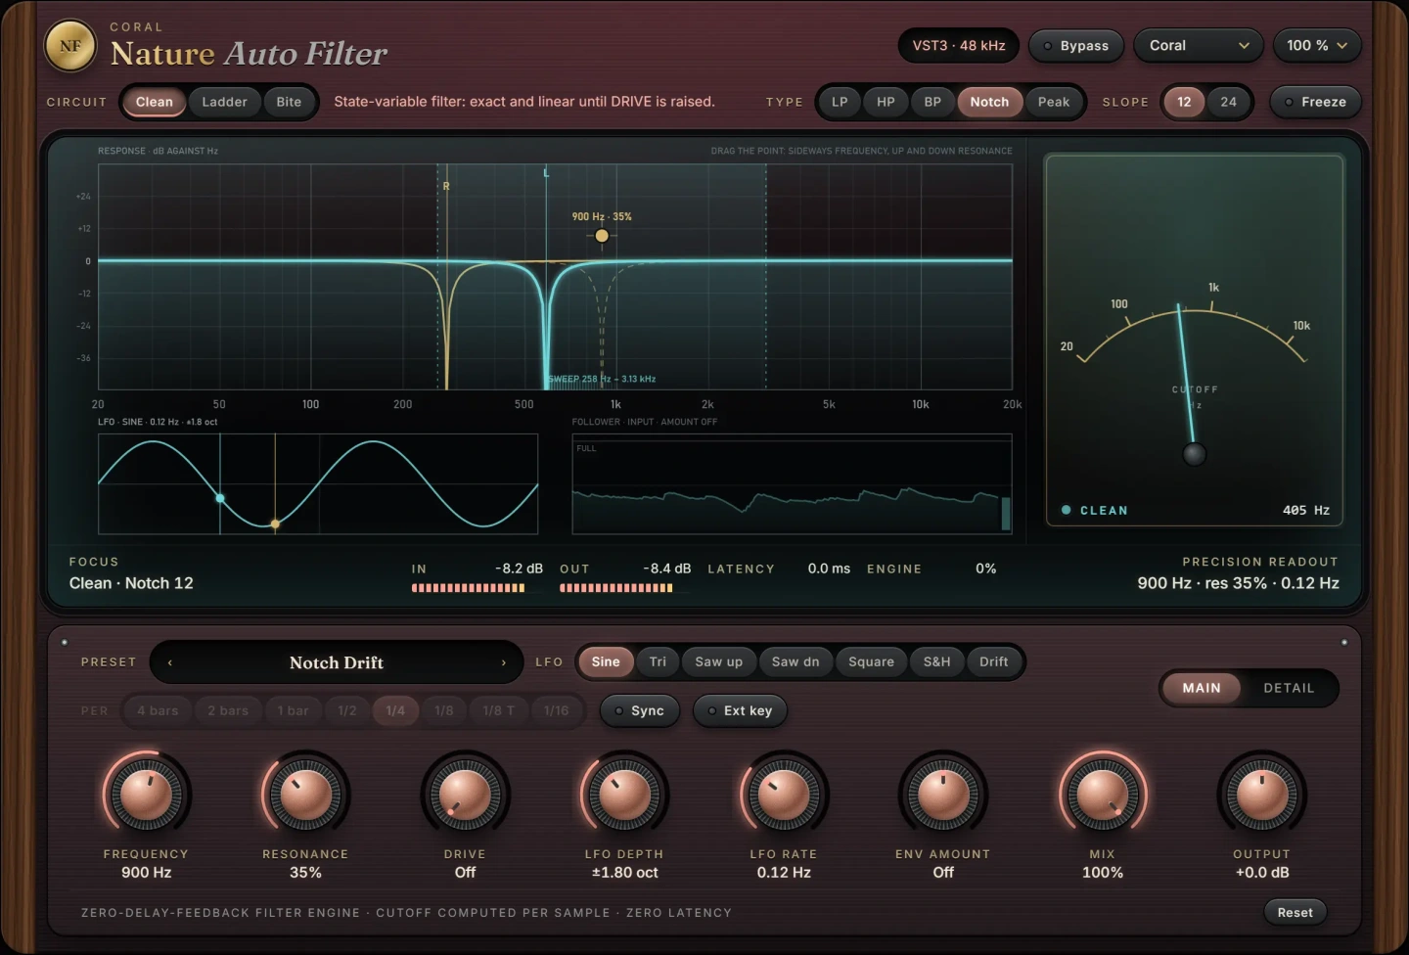Switch to the DETAIL tab
The height and width of the screenshot is (955, 1409).
click(x=1289, y=688)
